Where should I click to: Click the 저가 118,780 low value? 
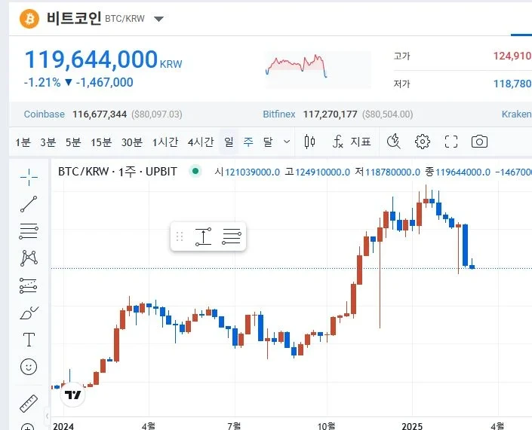pos(512,84)
